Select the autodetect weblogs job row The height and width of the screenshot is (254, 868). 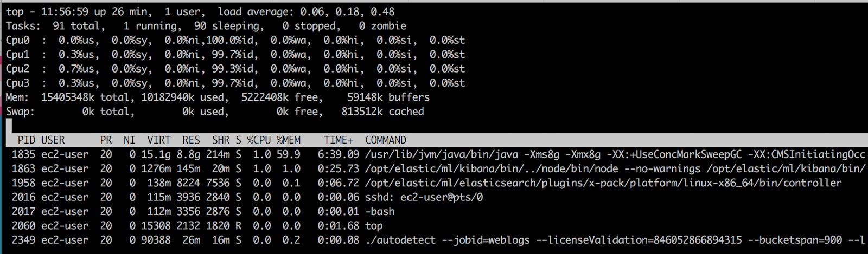pyautogui.click(x=437, y=240)
